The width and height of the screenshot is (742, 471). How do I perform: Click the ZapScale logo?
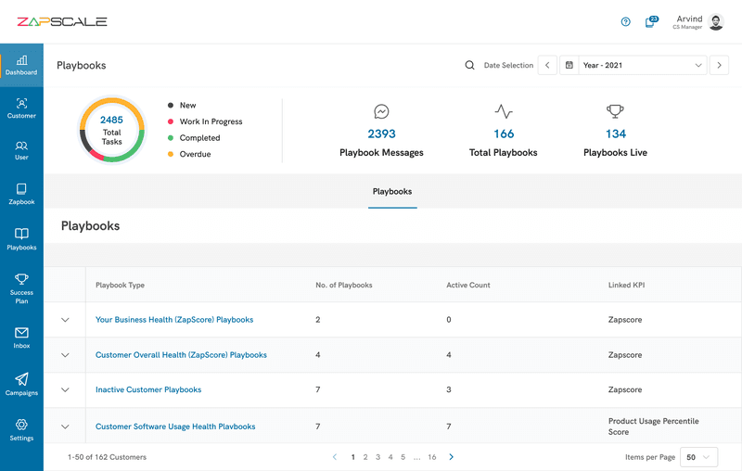[x=62, y=21]
